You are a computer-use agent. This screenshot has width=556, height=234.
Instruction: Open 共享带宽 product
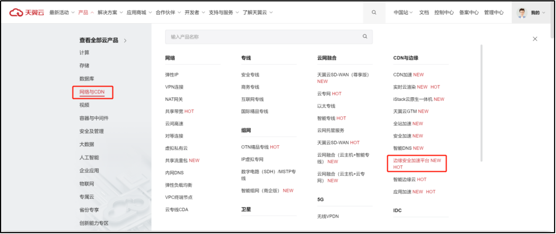174,111
